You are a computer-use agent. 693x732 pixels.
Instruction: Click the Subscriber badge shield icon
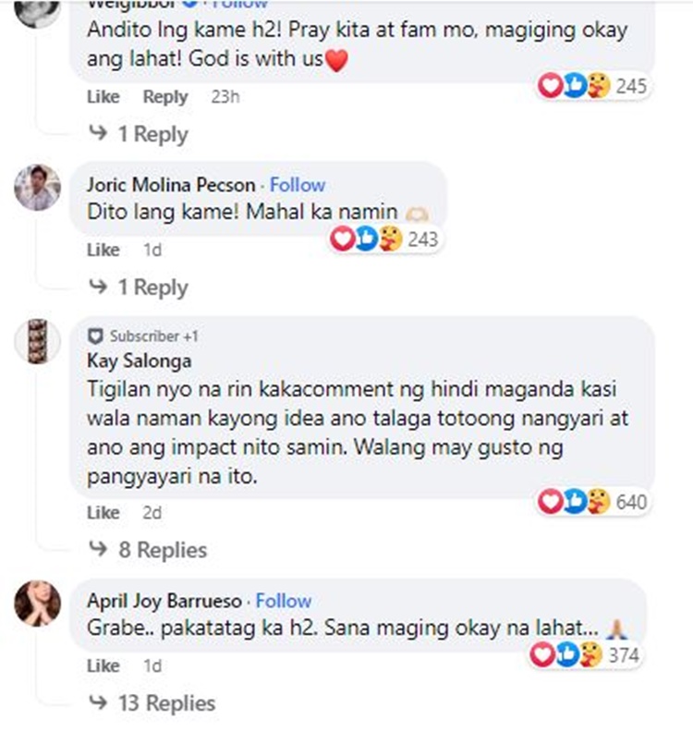pos(96,336)
